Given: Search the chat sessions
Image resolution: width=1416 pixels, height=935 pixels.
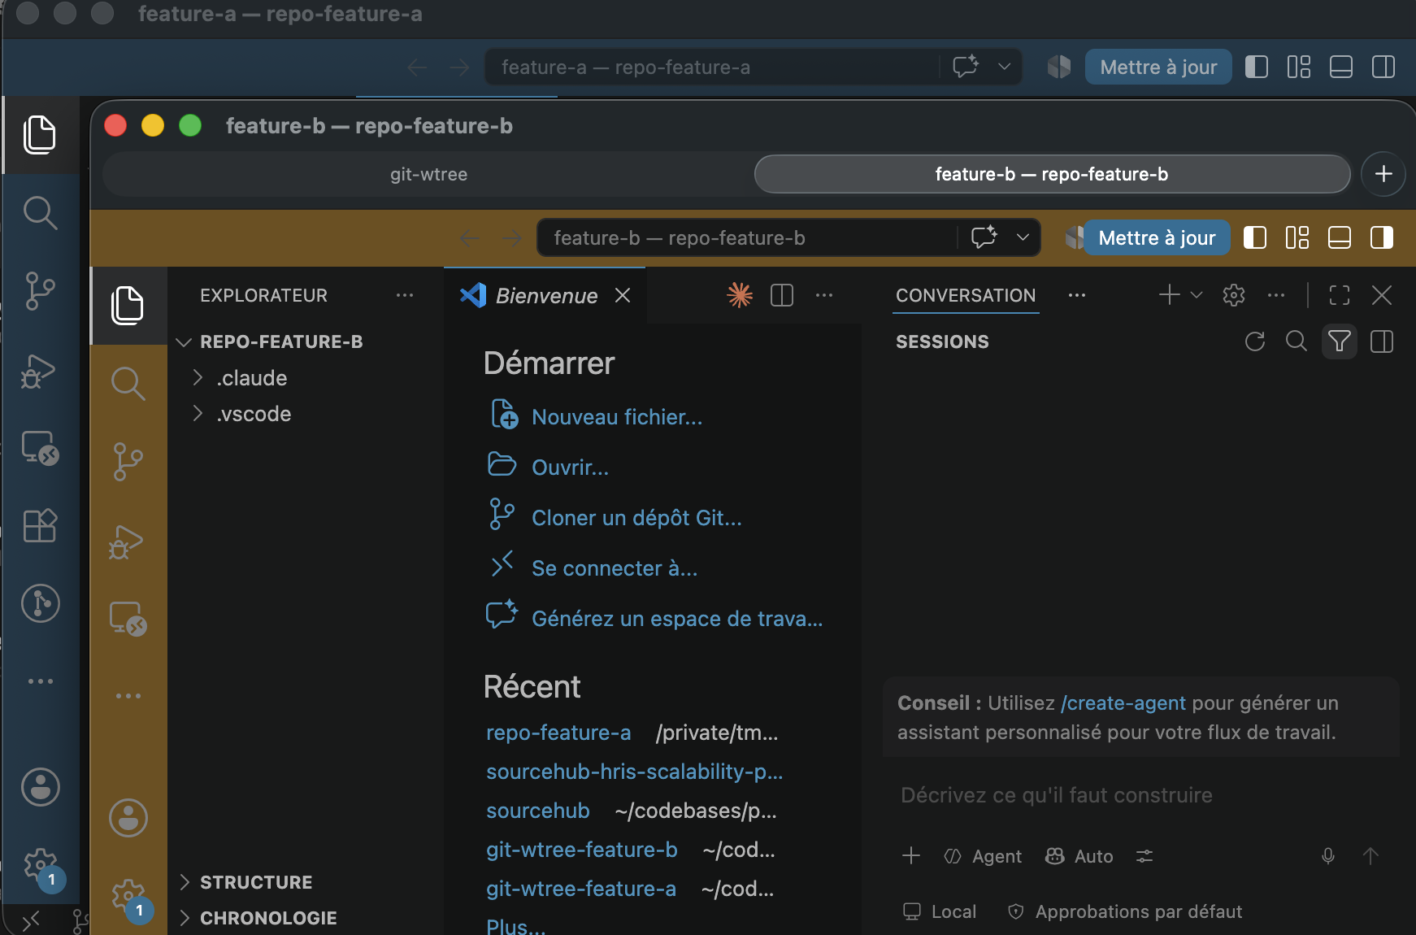Looking at the screenshot, I should point(1297,341).
